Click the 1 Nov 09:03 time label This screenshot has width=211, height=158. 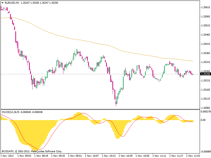(24, 156)
